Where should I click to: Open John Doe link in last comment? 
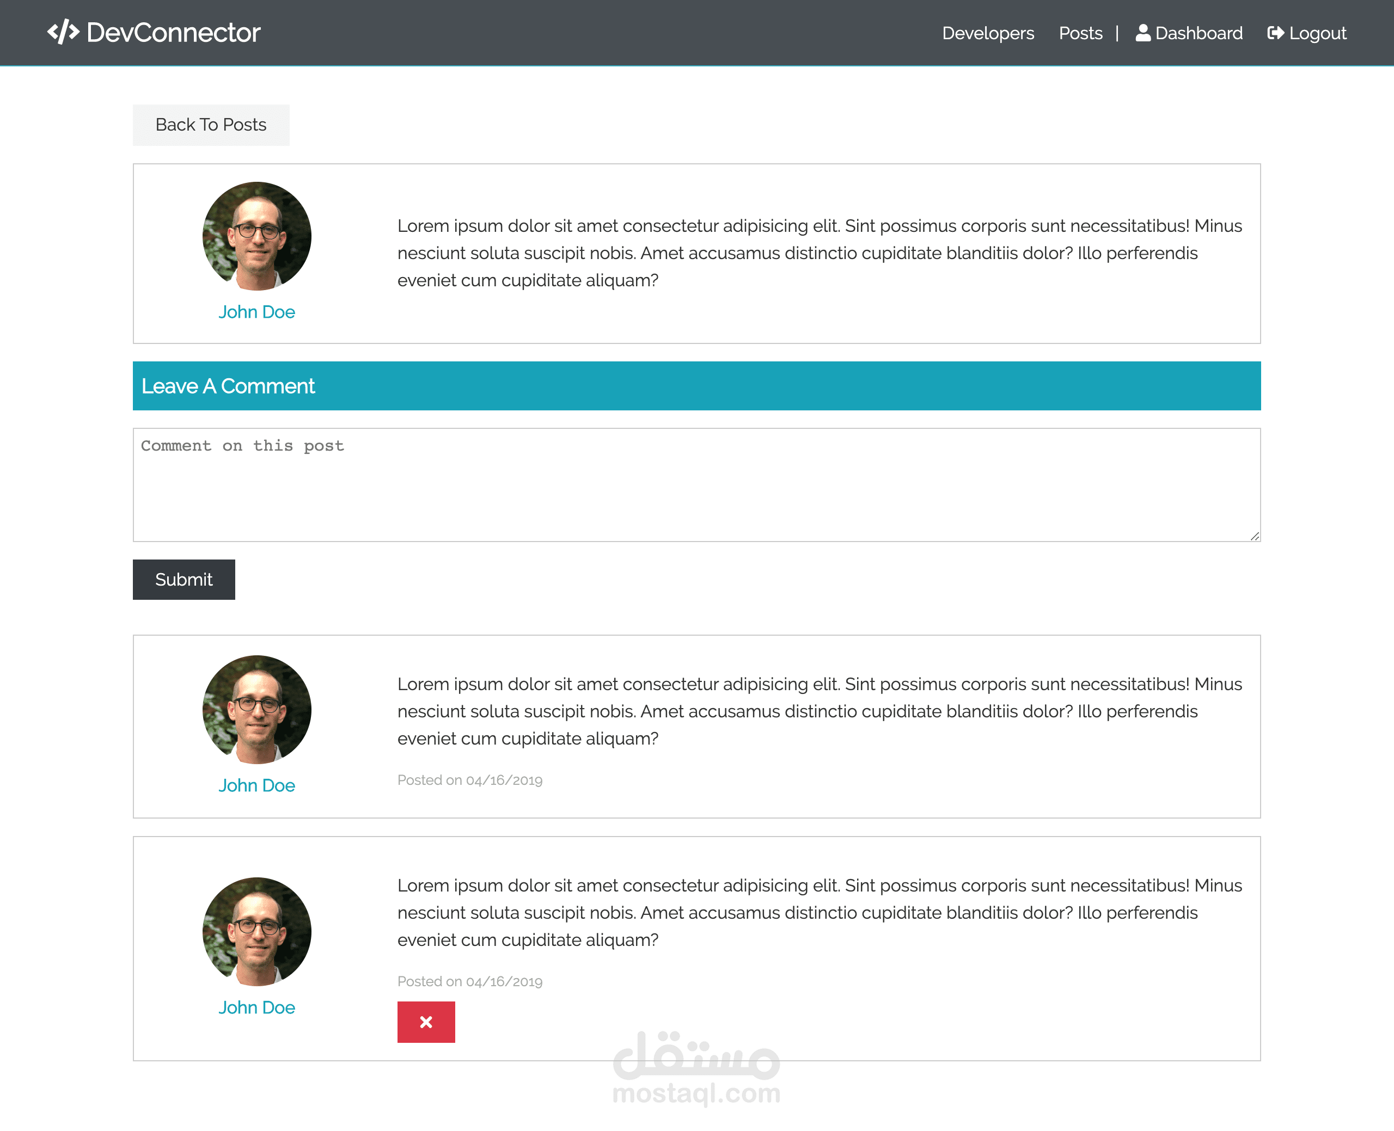pyautogui.click(x=257, y=1007)
